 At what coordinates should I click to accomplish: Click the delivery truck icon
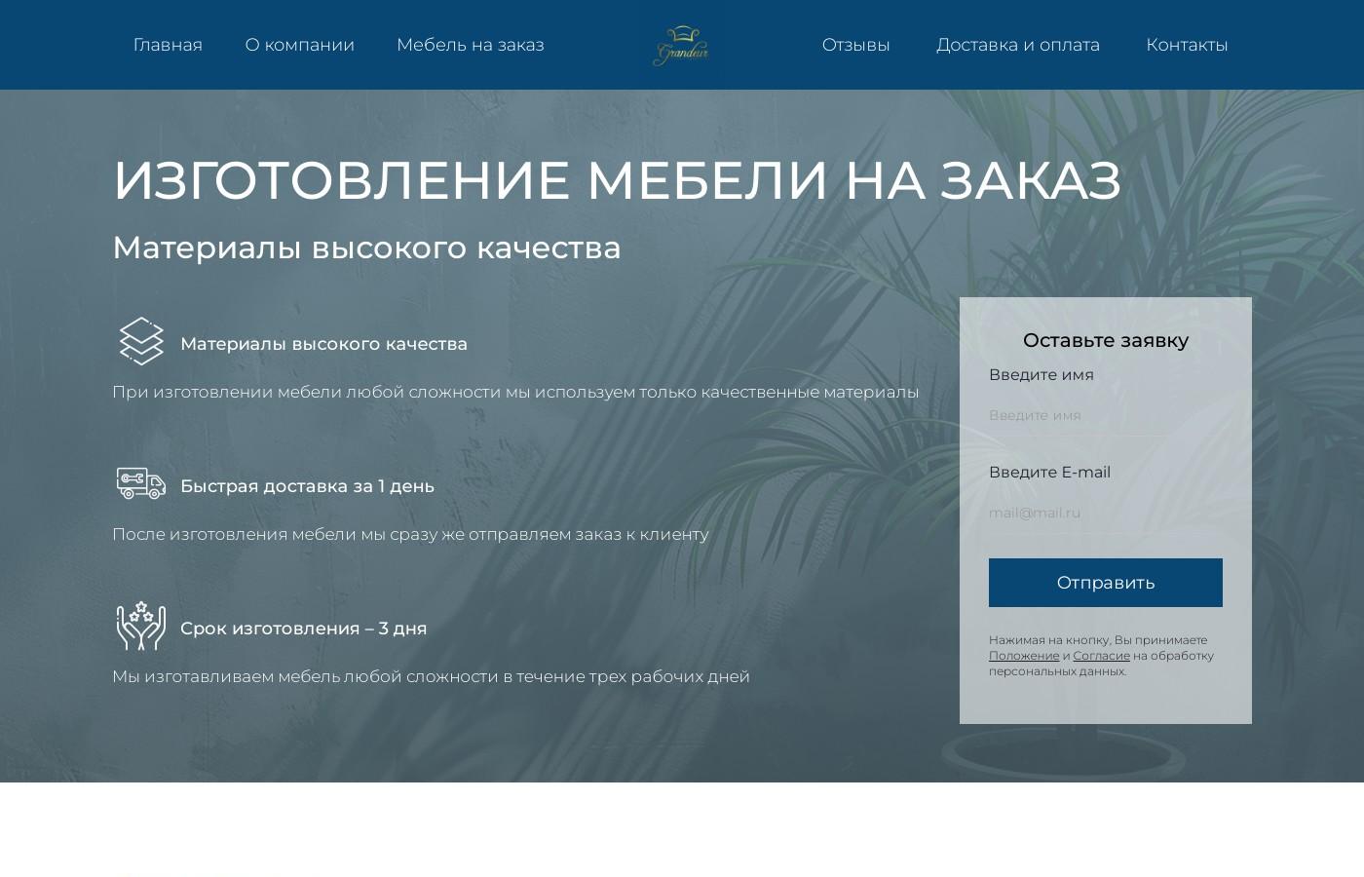pos(140,483)
